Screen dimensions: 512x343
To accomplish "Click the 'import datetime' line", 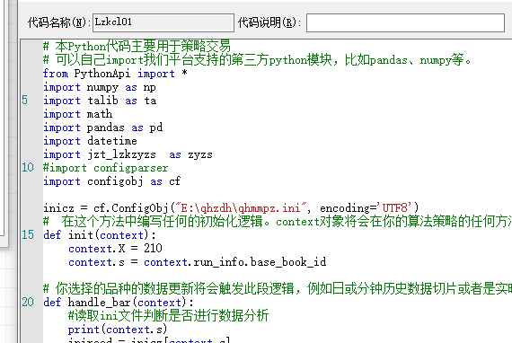I will [90, 141].
